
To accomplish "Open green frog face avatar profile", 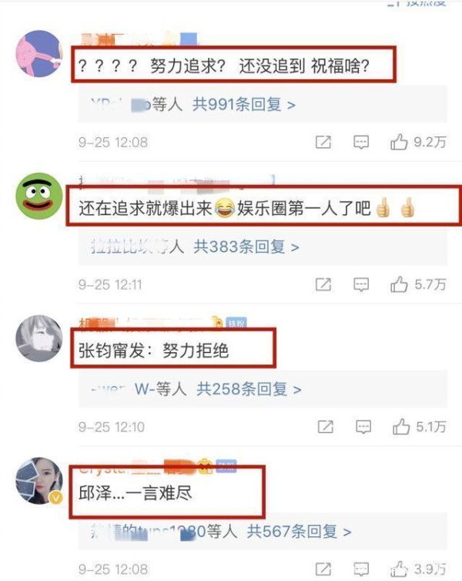I will [38, 196].
